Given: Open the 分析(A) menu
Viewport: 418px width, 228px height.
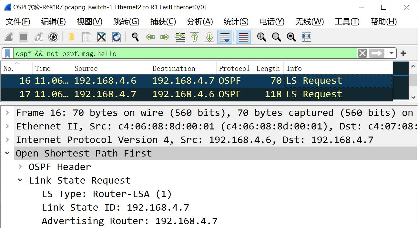Looking at the screenshot, I should [200, 22].
